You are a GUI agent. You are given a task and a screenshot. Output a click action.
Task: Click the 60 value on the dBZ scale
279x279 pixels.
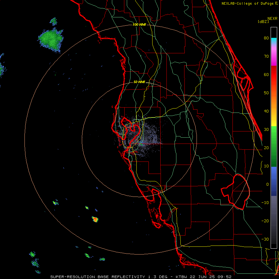click(266, 74)
